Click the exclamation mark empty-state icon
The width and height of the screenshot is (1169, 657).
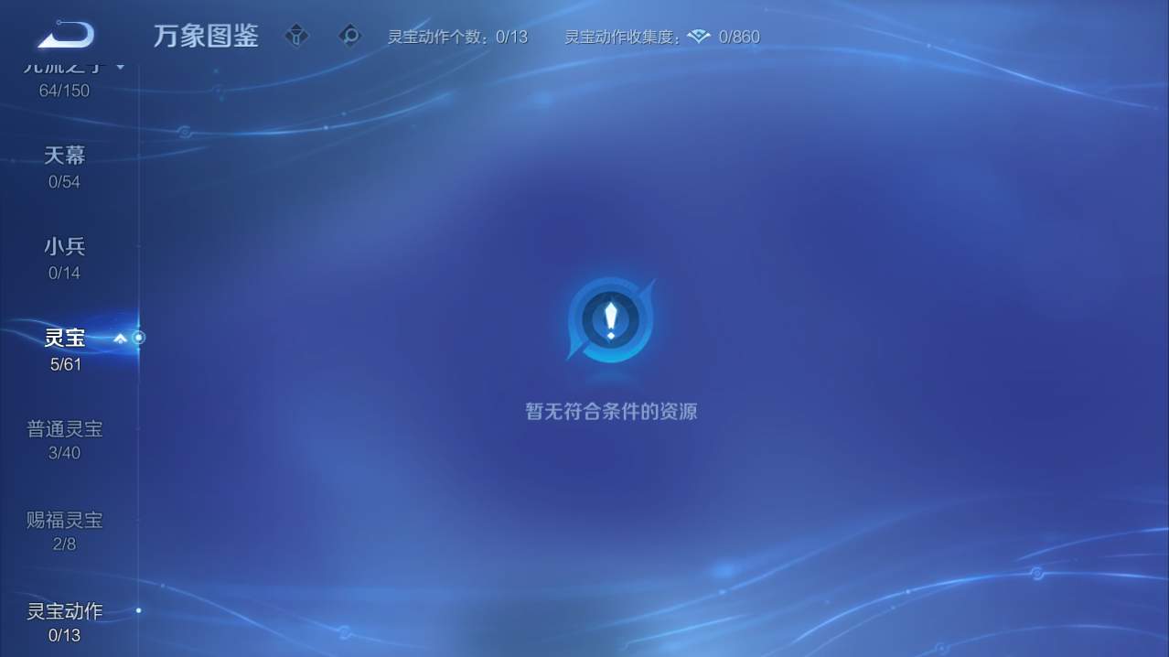tap(610, 319)
